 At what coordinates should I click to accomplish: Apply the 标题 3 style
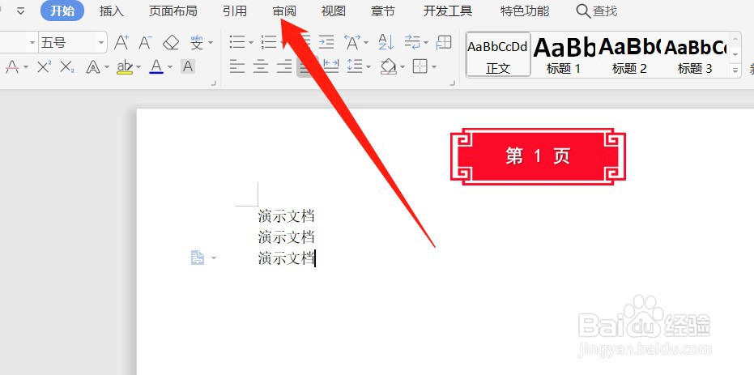pyautogui.click(x=695, y=54)
